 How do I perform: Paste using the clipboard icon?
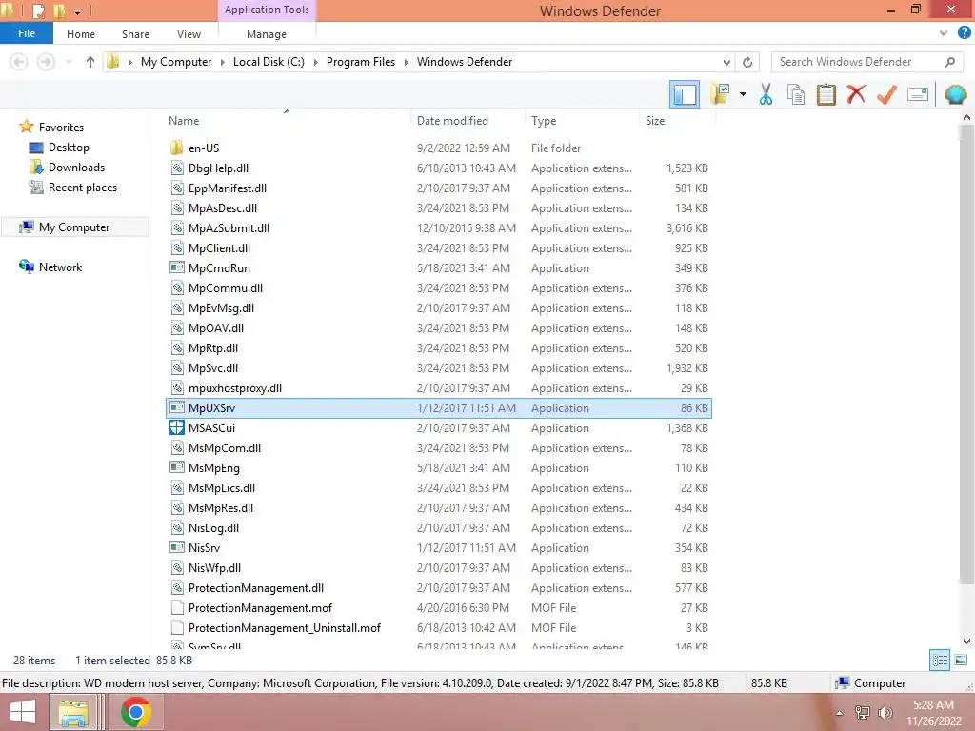coord(826,94)
